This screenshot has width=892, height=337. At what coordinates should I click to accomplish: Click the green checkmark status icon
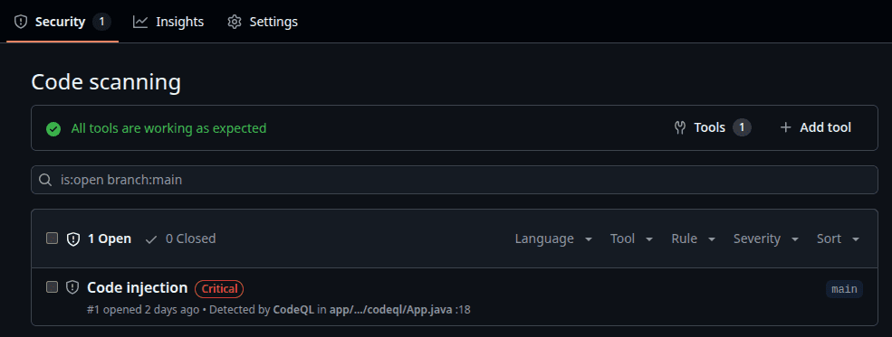53,129
